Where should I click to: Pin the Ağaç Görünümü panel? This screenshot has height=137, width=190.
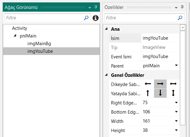click(96, 7)
